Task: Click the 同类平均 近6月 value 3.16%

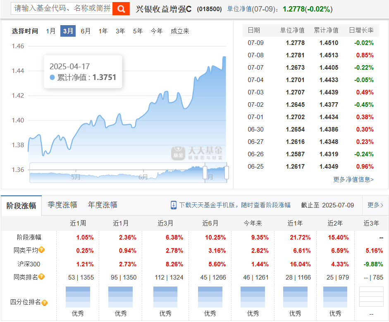Action: [217, 251]
